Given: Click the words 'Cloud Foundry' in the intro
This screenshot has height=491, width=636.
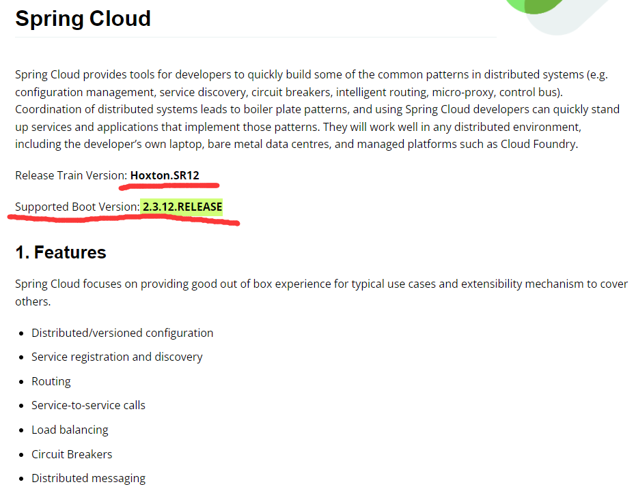Looking at the screenshot, I should pos(538,144).
